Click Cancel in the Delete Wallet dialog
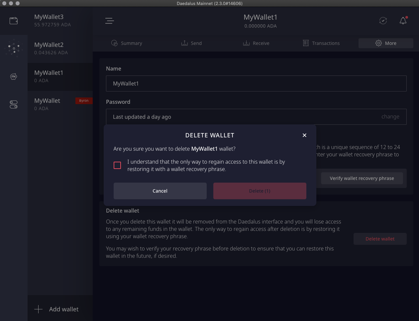The image size is (419, 321). [x=160, y=191]
